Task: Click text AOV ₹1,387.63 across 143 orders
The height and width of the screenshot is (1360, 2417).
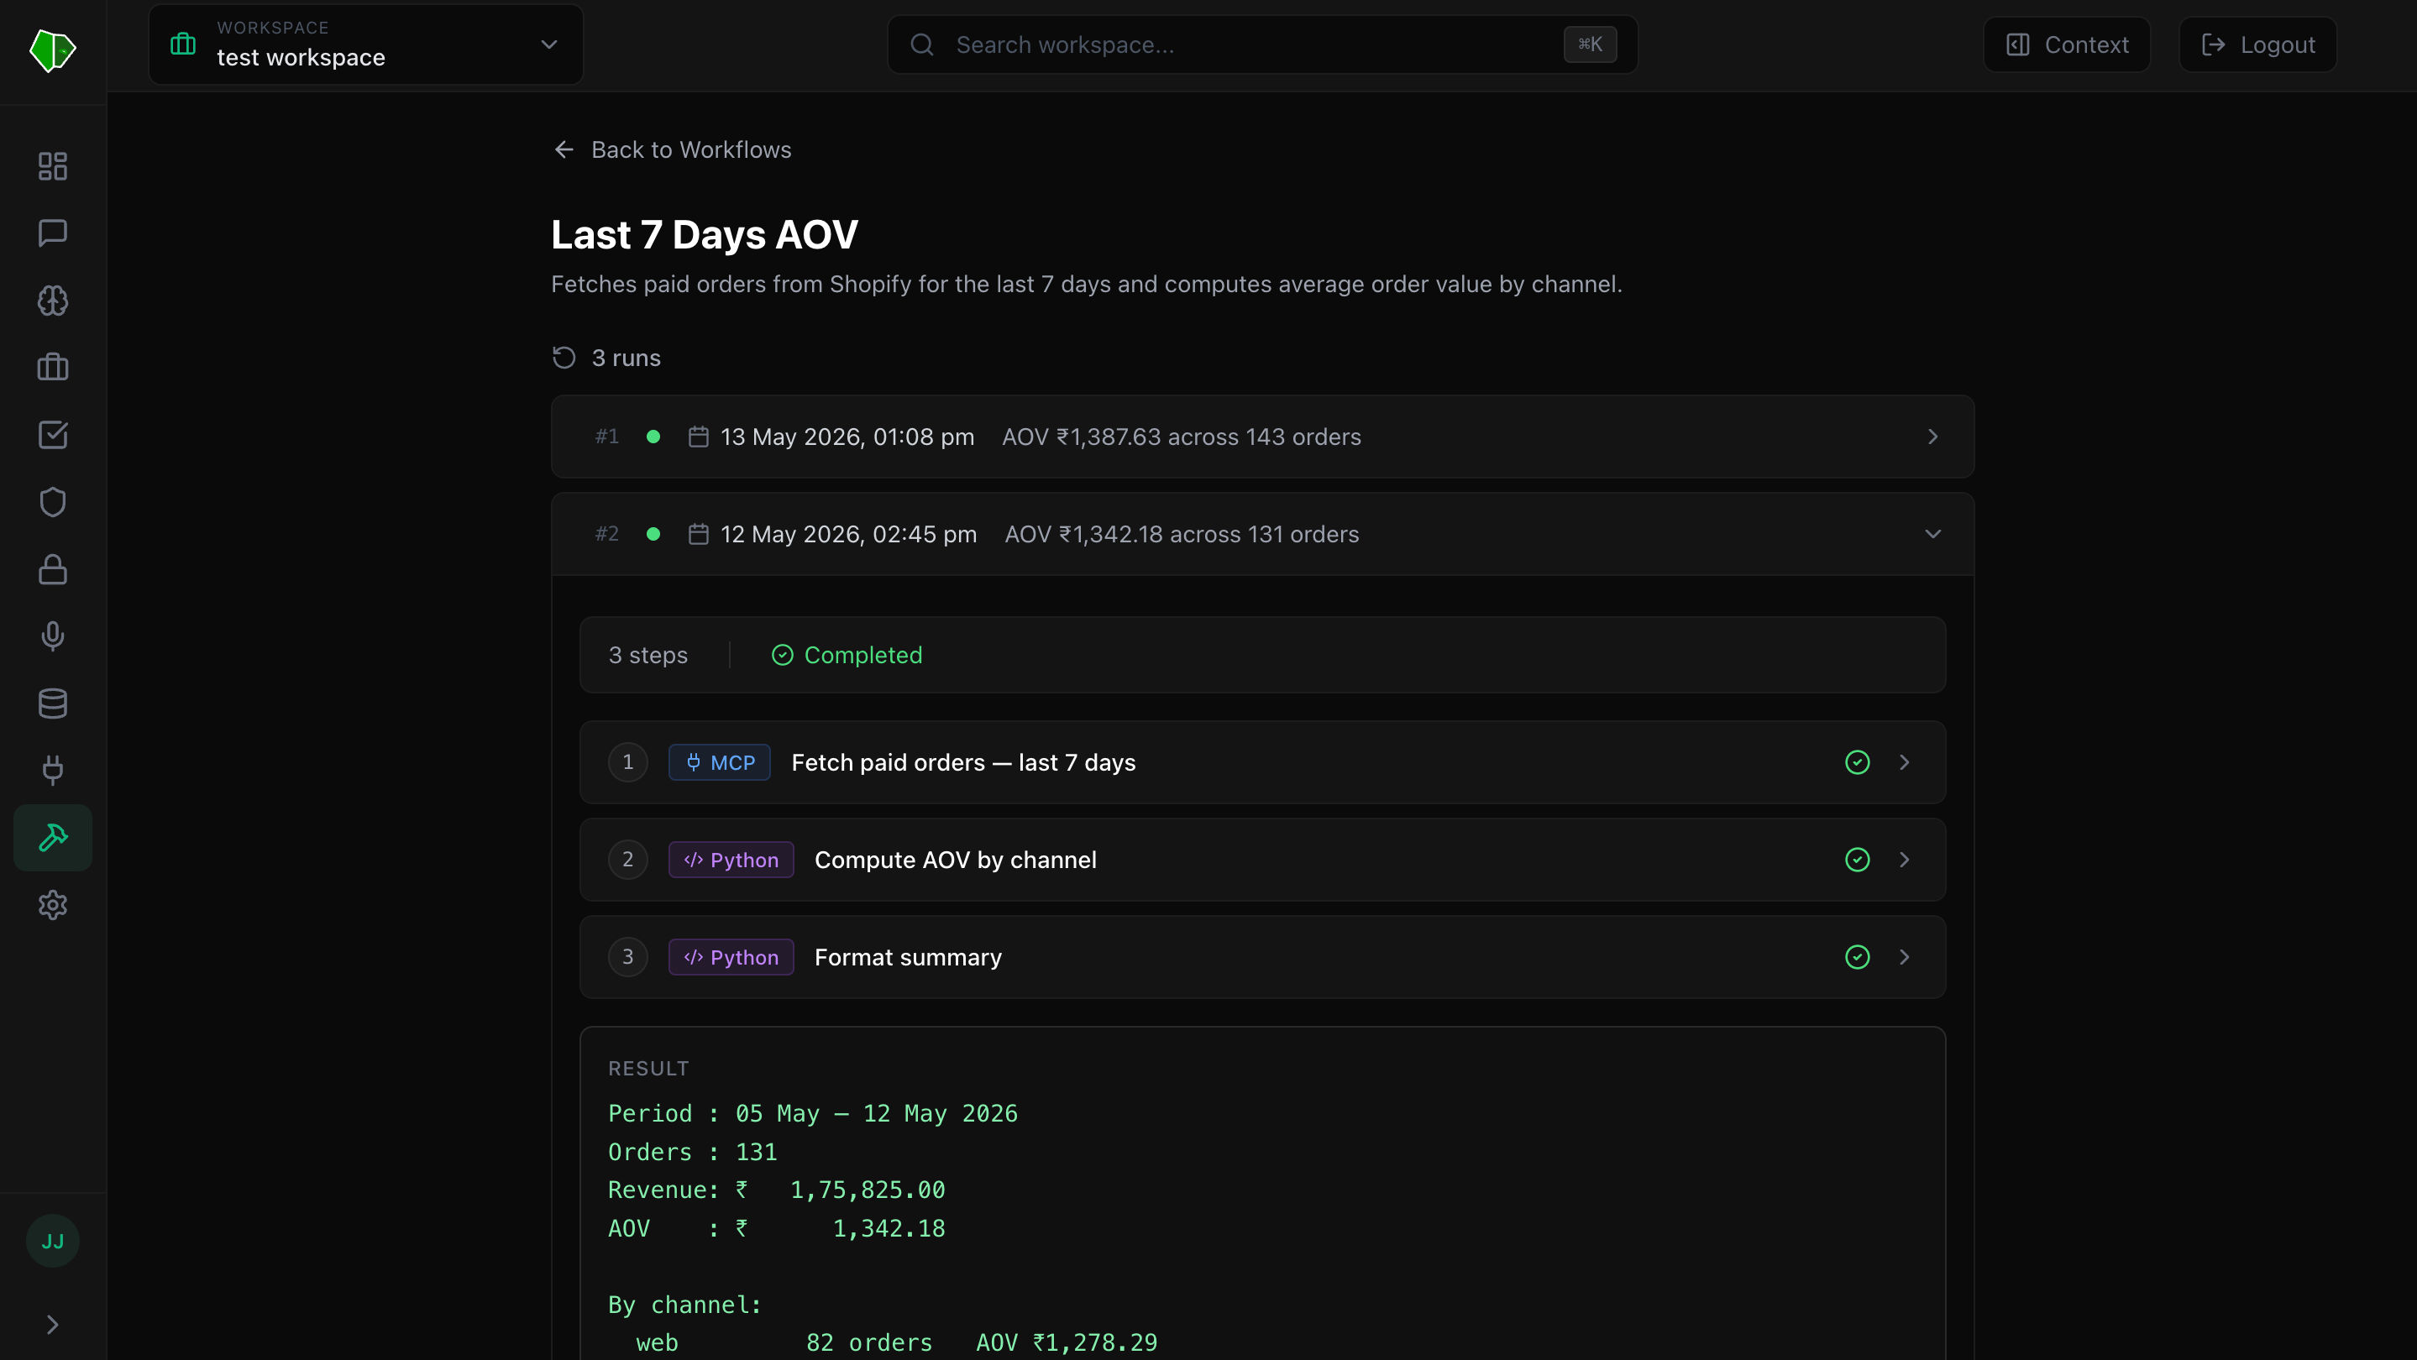Action: pyautogui.click(x=1182, y=437)
